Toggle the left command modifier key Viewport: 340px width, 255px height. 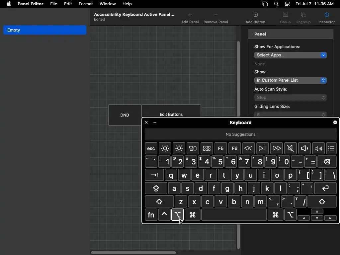[x=193, y=215]
